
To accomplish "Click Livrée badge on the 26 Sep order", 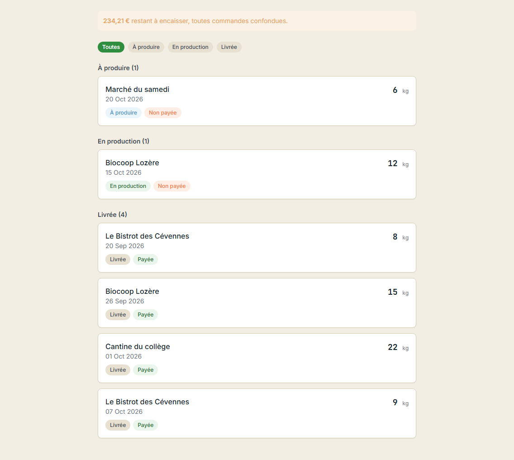I will (118, 315).
